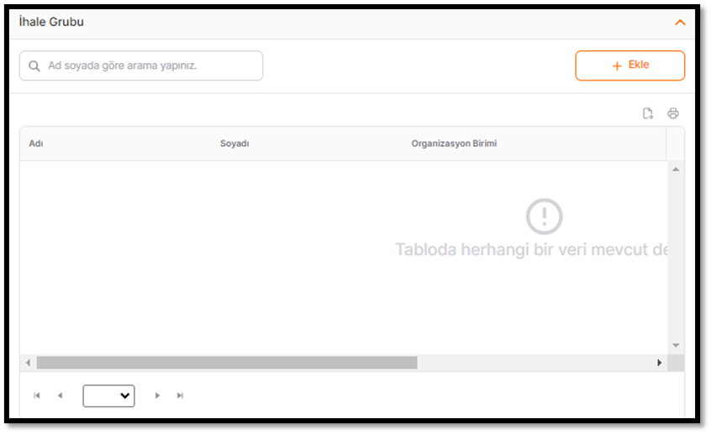Sort by the Soyadı column header
711x434 pixels.
234,144
